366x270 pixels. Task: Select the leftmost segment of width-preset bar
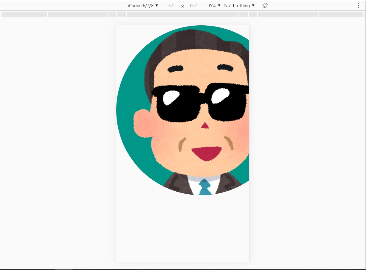point(24,14)
